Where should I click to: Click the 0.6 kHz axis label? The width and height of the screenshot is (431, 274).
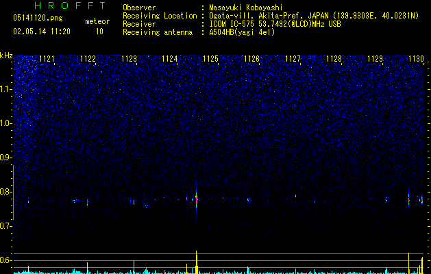(6, 260)
